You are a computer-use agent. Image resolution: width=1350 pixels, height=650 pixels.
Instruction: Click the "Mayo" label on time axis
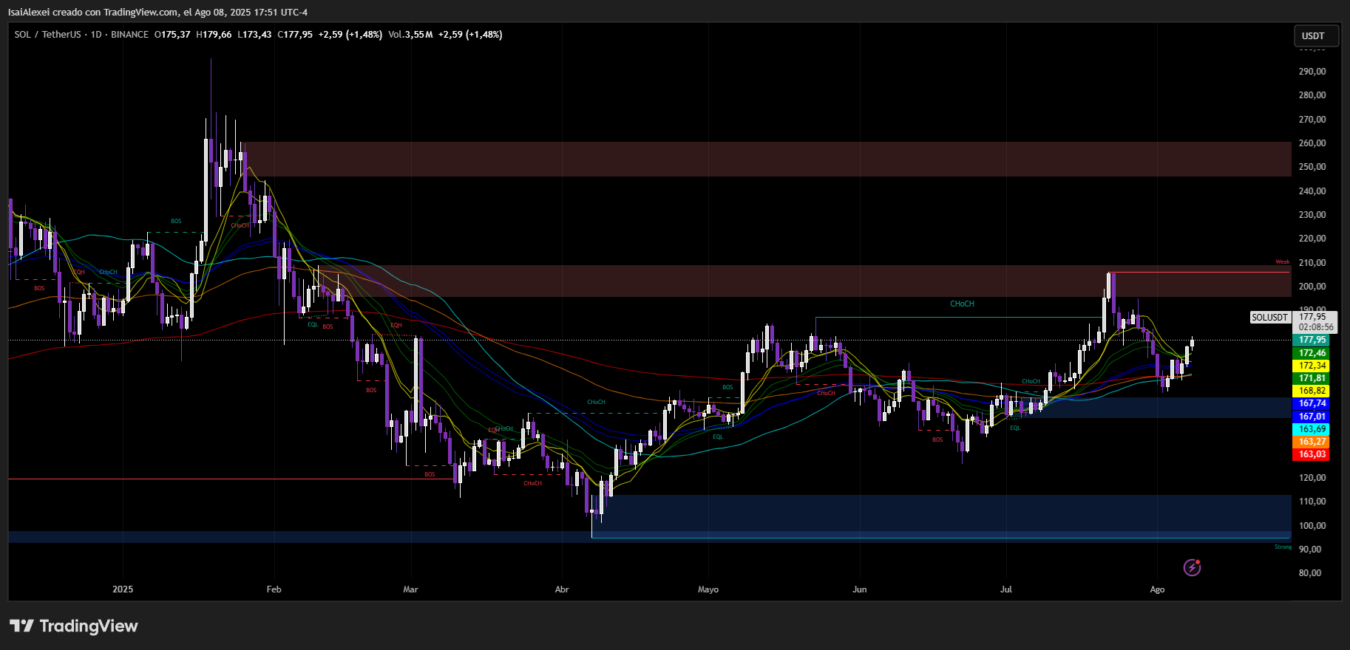[708, 589]
